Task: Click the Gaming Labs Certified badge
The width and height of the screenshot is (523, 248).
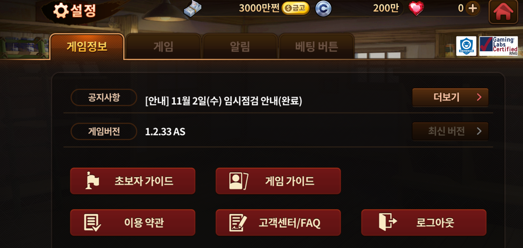Action: point(498,46)
